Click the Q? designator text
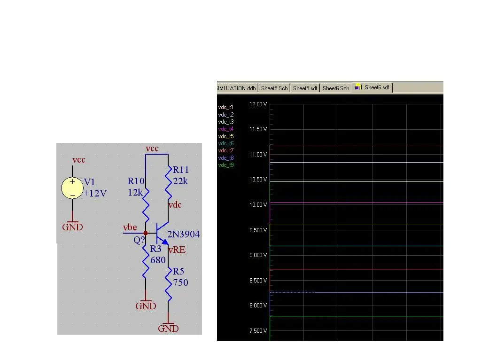 click(139, 240)
